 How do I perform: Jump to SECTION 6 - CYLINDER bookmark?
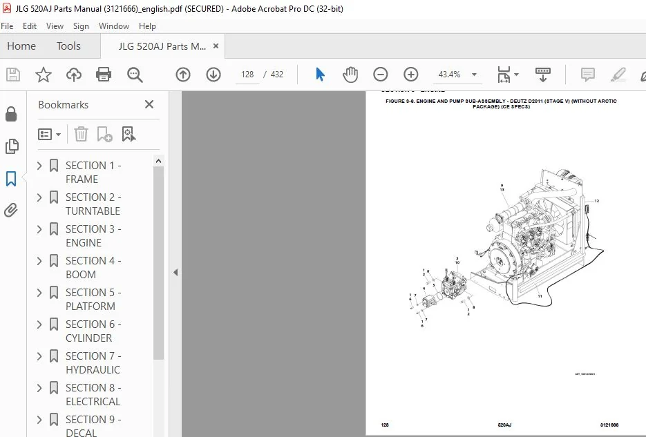click(93, 331)
